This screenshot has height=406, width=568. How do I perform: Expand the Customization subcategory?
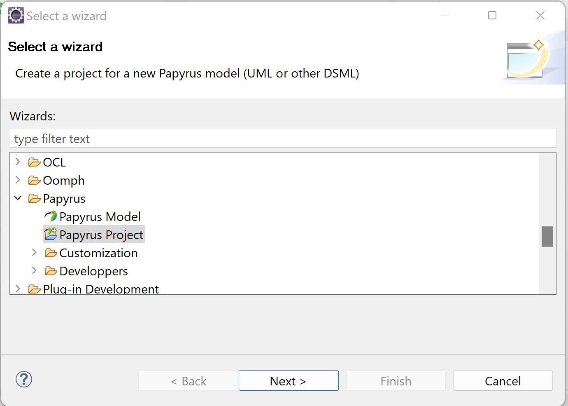tap(34, 252)
